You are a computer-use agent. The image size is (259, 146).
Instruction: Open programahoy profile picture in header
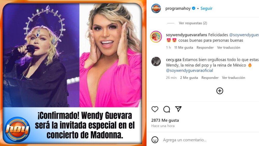point(156,8)
